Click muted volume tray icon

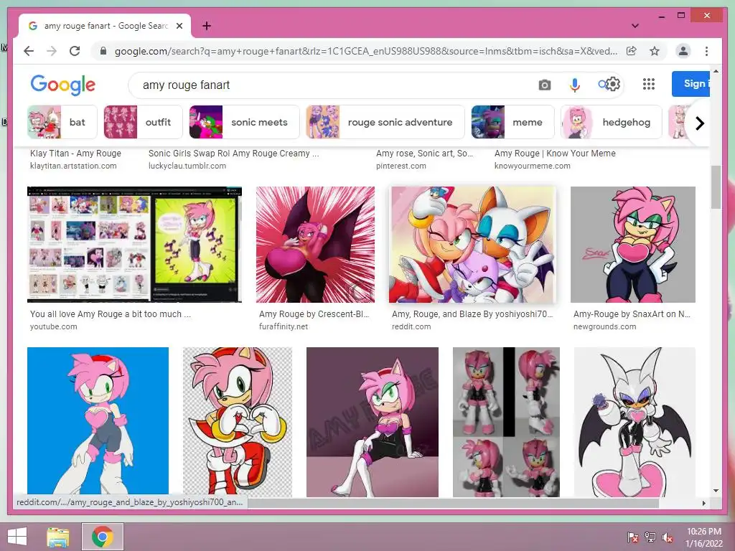pyautogui.click(x=668, y=537)
